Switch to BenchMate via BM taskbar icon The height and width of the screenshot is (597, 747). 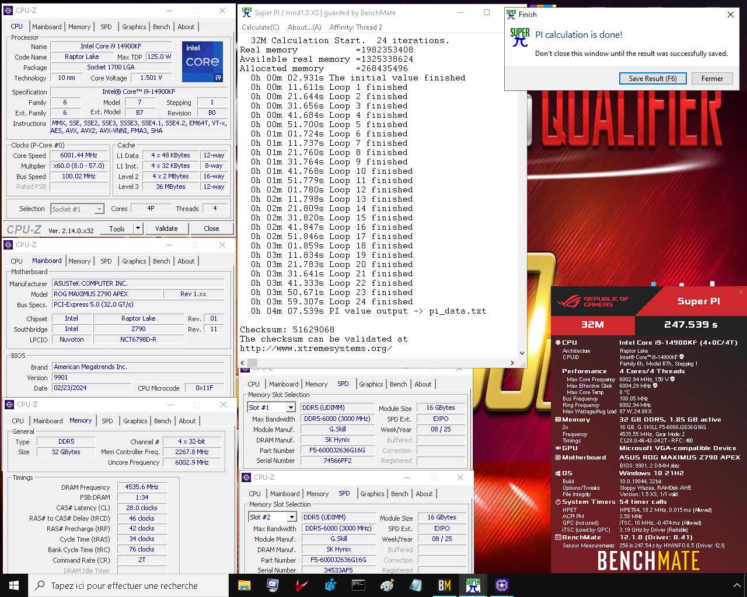(444, 585)
